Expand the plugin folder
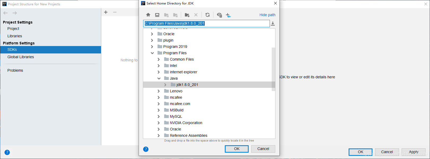The image size is (430, 159). [x=152, y=40]
